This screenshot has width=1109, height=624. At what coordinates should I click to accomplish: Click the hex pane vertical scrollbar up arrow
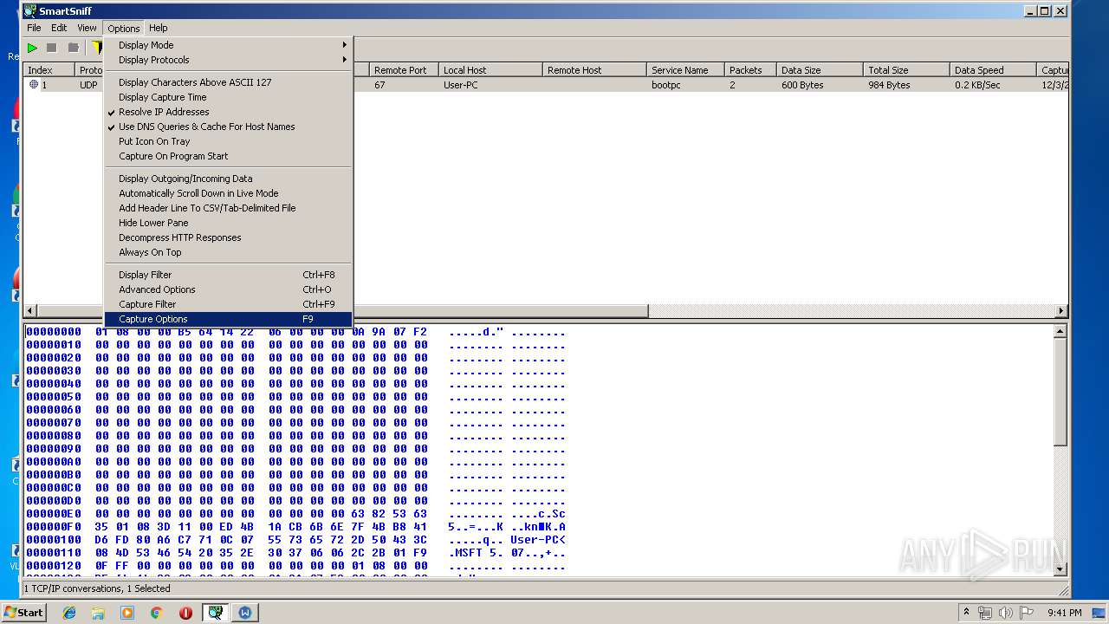coord(1060,331)
